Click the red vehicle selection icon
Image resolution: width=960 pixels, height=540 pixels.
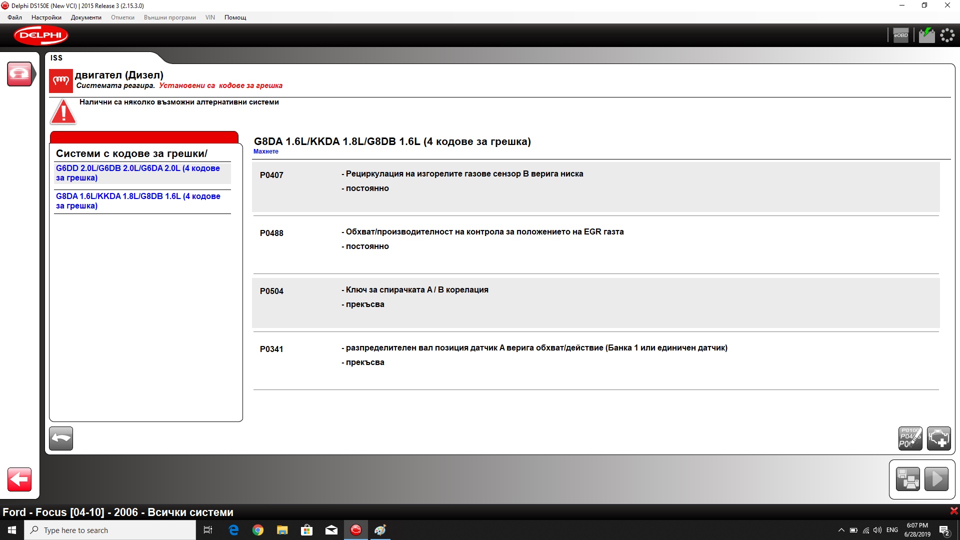pos(19,74)
